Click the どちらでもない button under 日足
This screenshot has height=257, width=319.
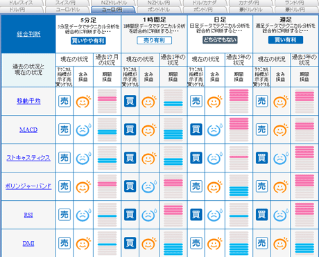click(x=220, y=40)
